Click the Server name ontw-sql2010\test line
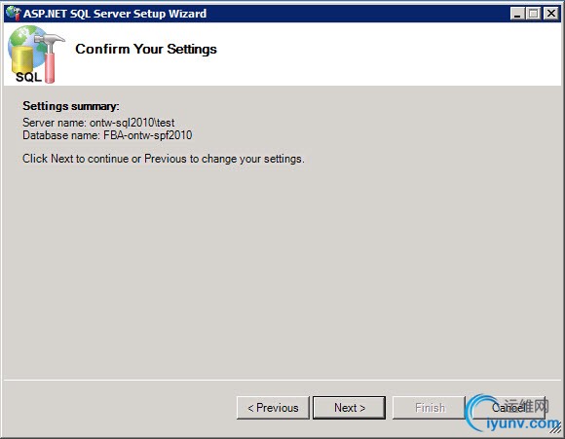565x439 pixels. [98, 123]
